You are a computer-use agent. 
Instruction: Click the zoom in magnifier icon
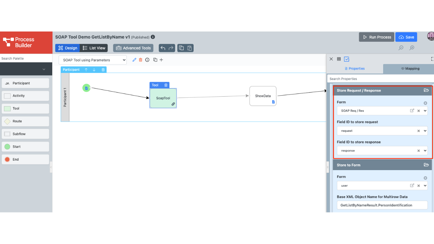click(x=412, y=48)
